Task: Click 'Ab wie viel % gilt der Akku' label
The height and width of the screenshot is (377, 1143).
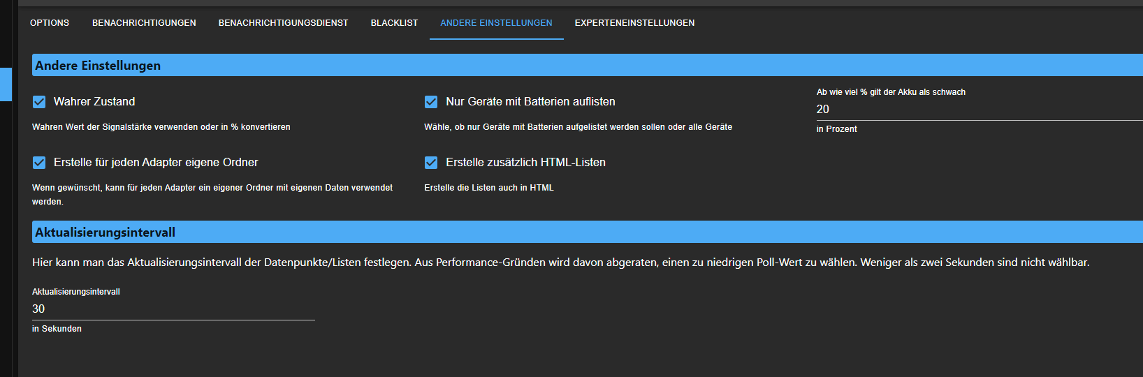Action: pos(891,92)
